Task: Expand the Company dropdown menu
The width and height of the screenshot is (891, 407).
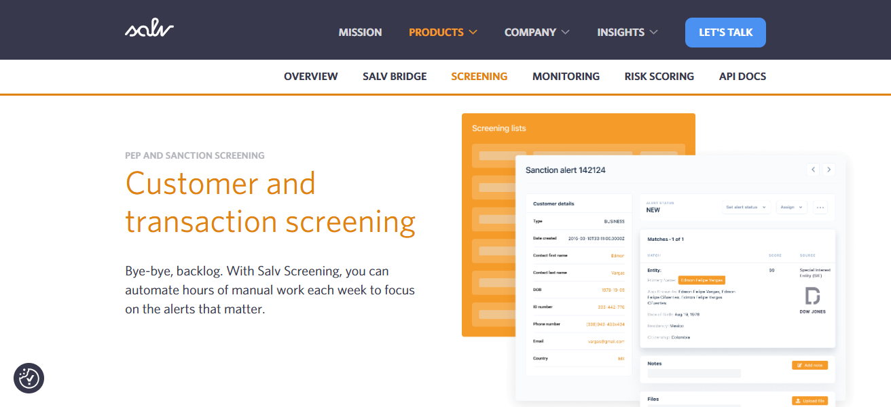Action: [537, 32]
